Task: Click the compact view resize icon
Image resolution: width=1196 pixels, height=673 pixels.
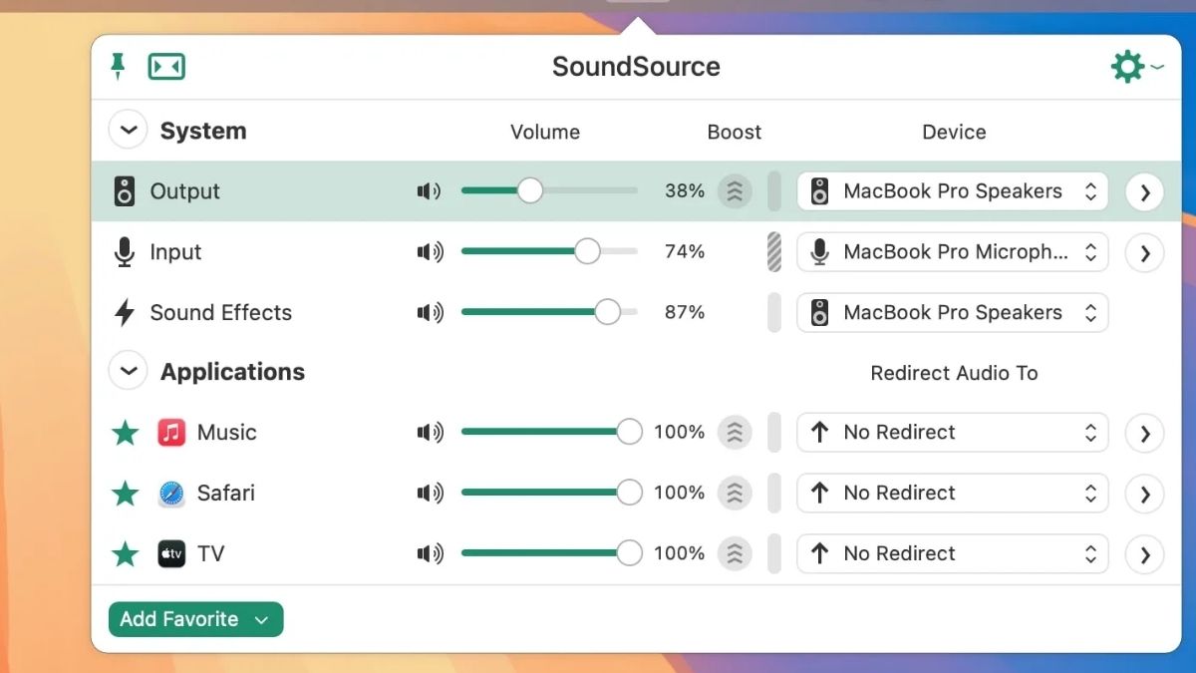Action: [x=166, y=67]
